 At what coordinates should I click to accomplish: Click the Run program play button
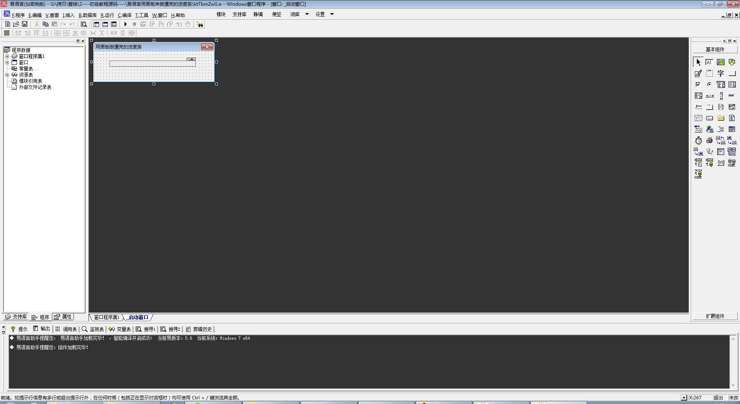(125, 24)
